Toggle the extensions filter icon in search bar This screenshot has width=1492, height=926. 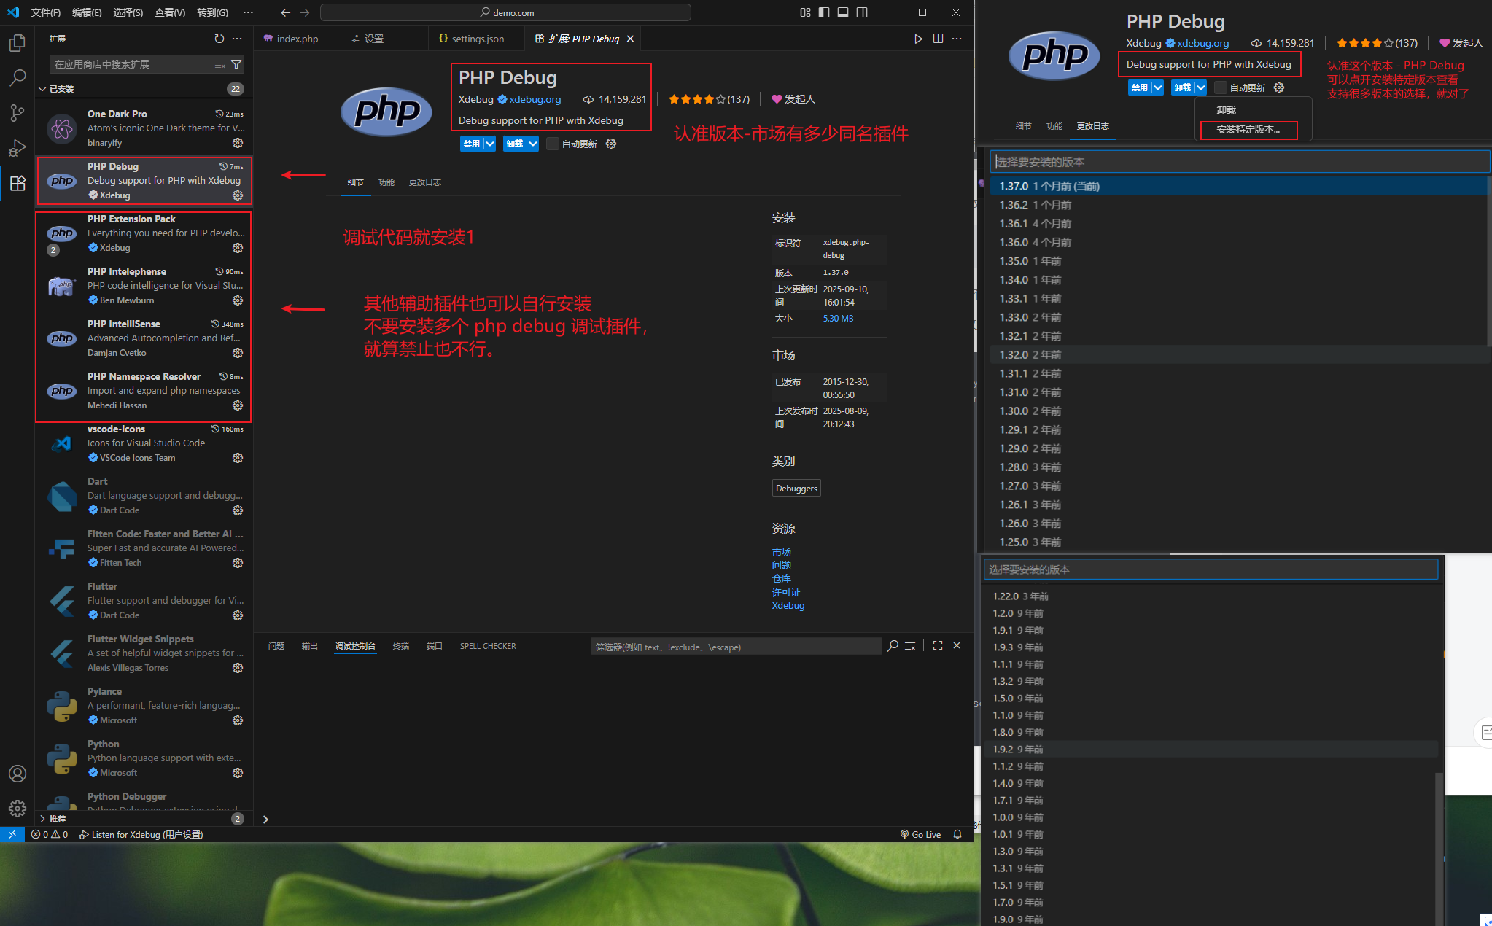click(x=236, y=64)
